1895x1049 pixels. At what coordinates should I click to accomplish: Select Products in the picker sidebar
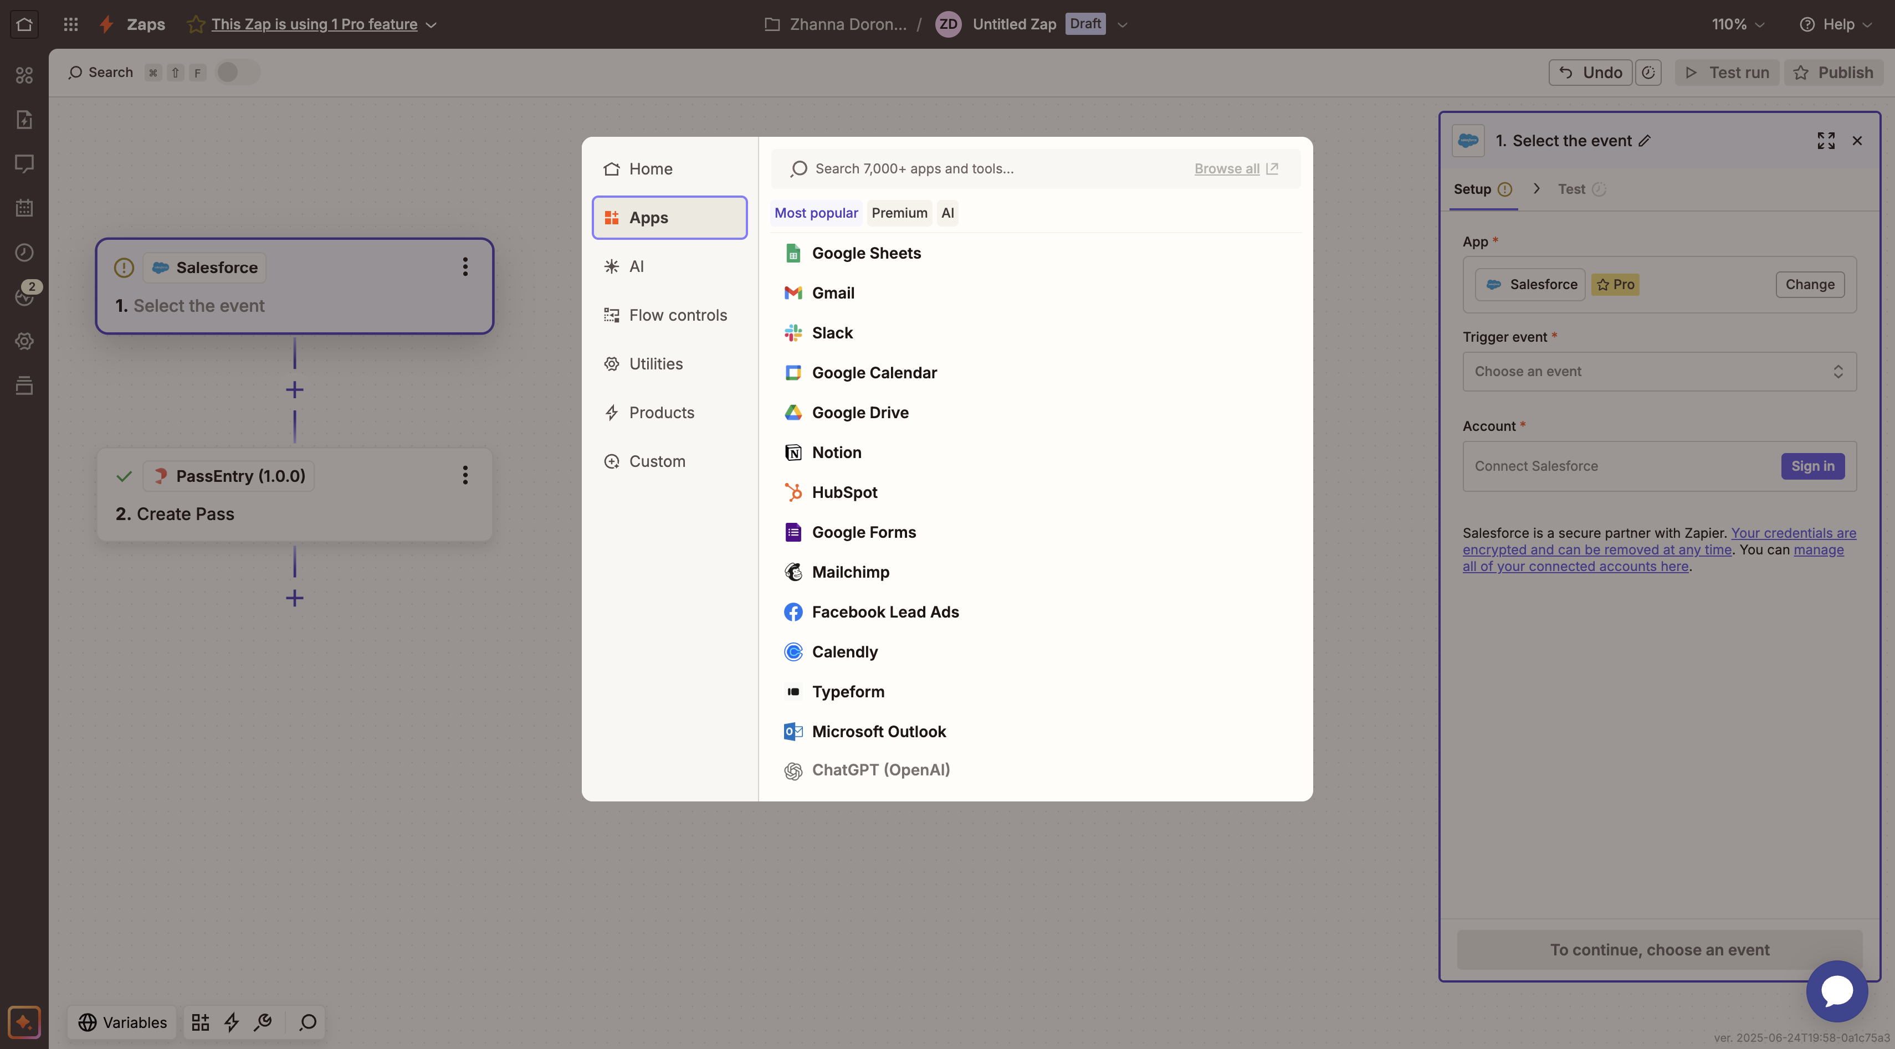(x=669, y=413)
